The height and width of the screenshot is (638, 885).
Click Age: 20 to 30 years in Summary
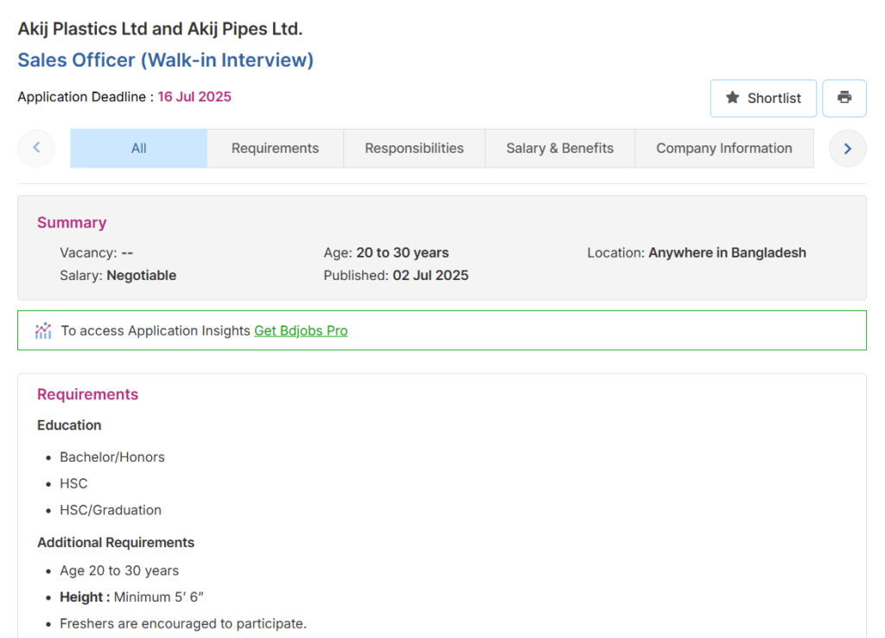point(386,253)
